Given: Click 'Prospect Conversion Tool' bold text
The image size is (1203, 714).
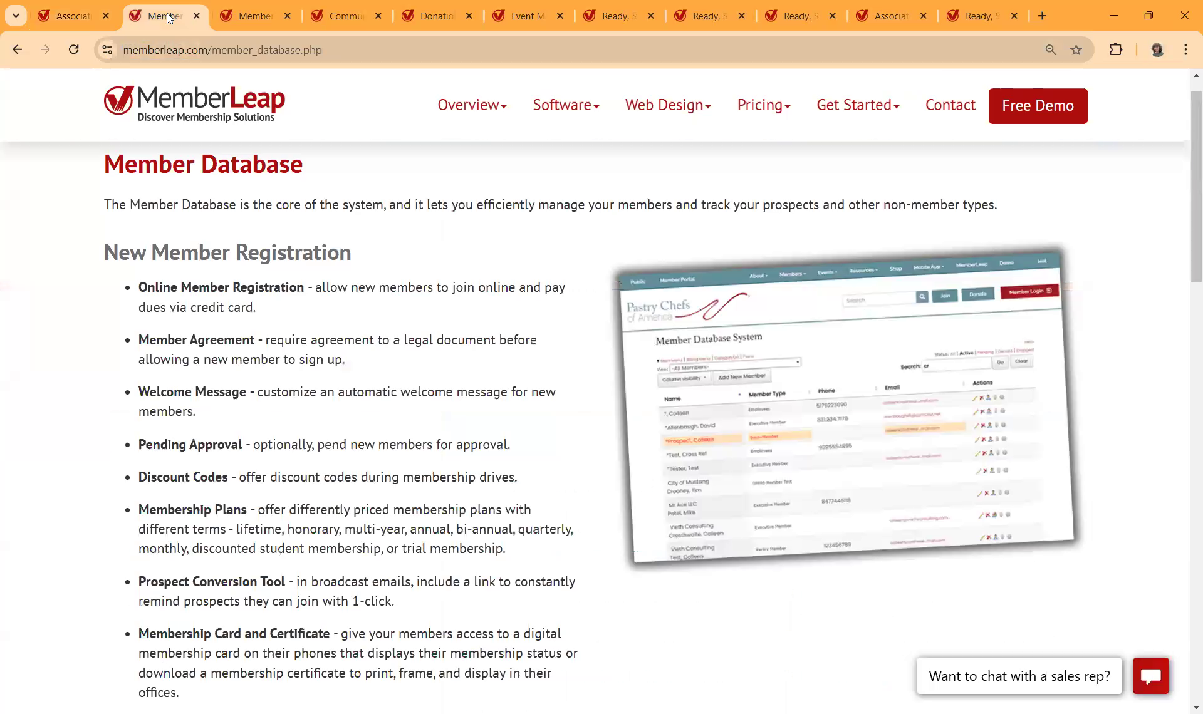Looking at the screenshot, I should tap(212, 582).
